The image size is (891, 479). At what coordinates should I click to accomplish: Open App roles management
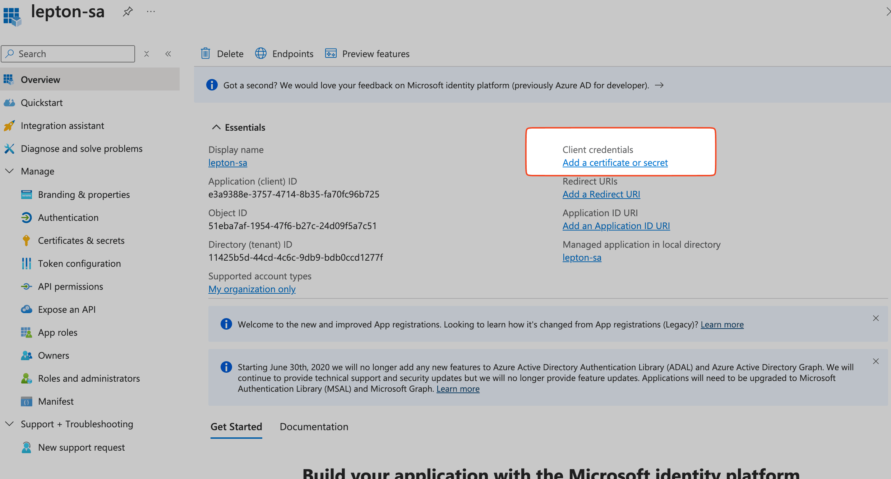click(57, 331)
